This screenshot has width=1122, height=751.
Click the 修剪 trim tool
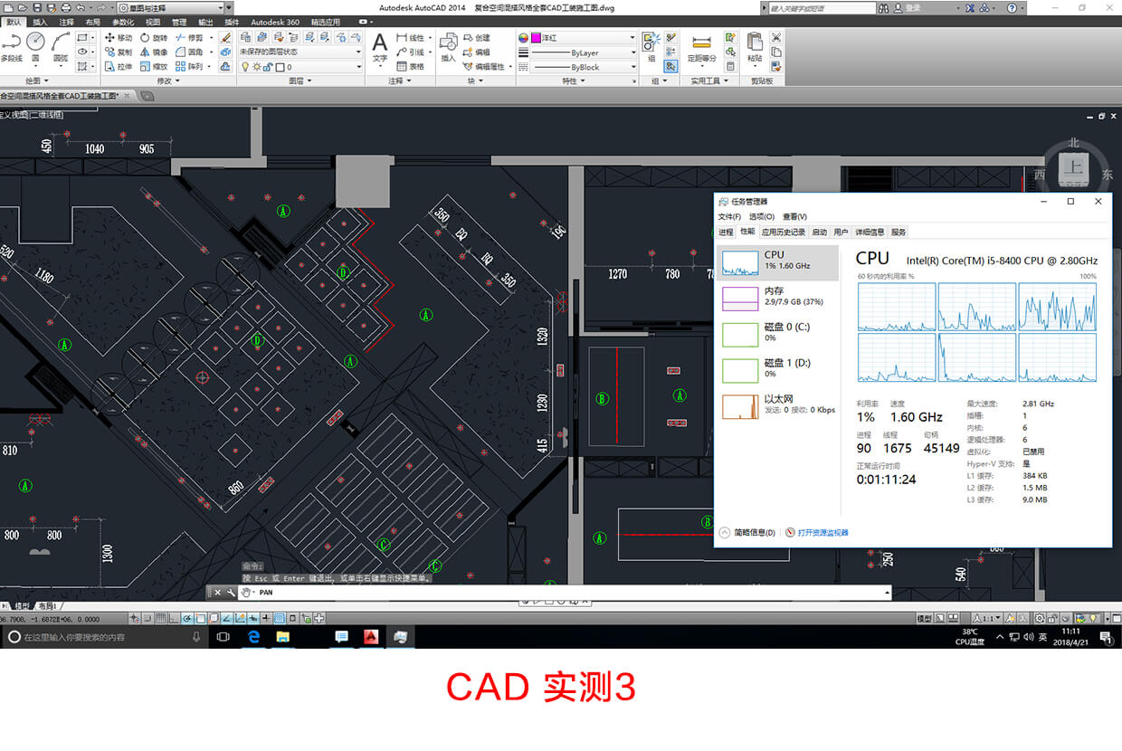click(189, 38)
